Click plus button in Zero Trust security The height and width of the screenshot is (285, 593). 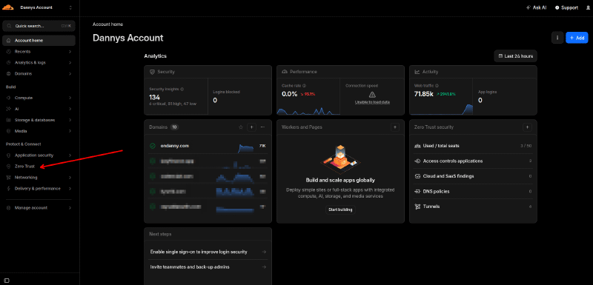click(x=527, y=127)
